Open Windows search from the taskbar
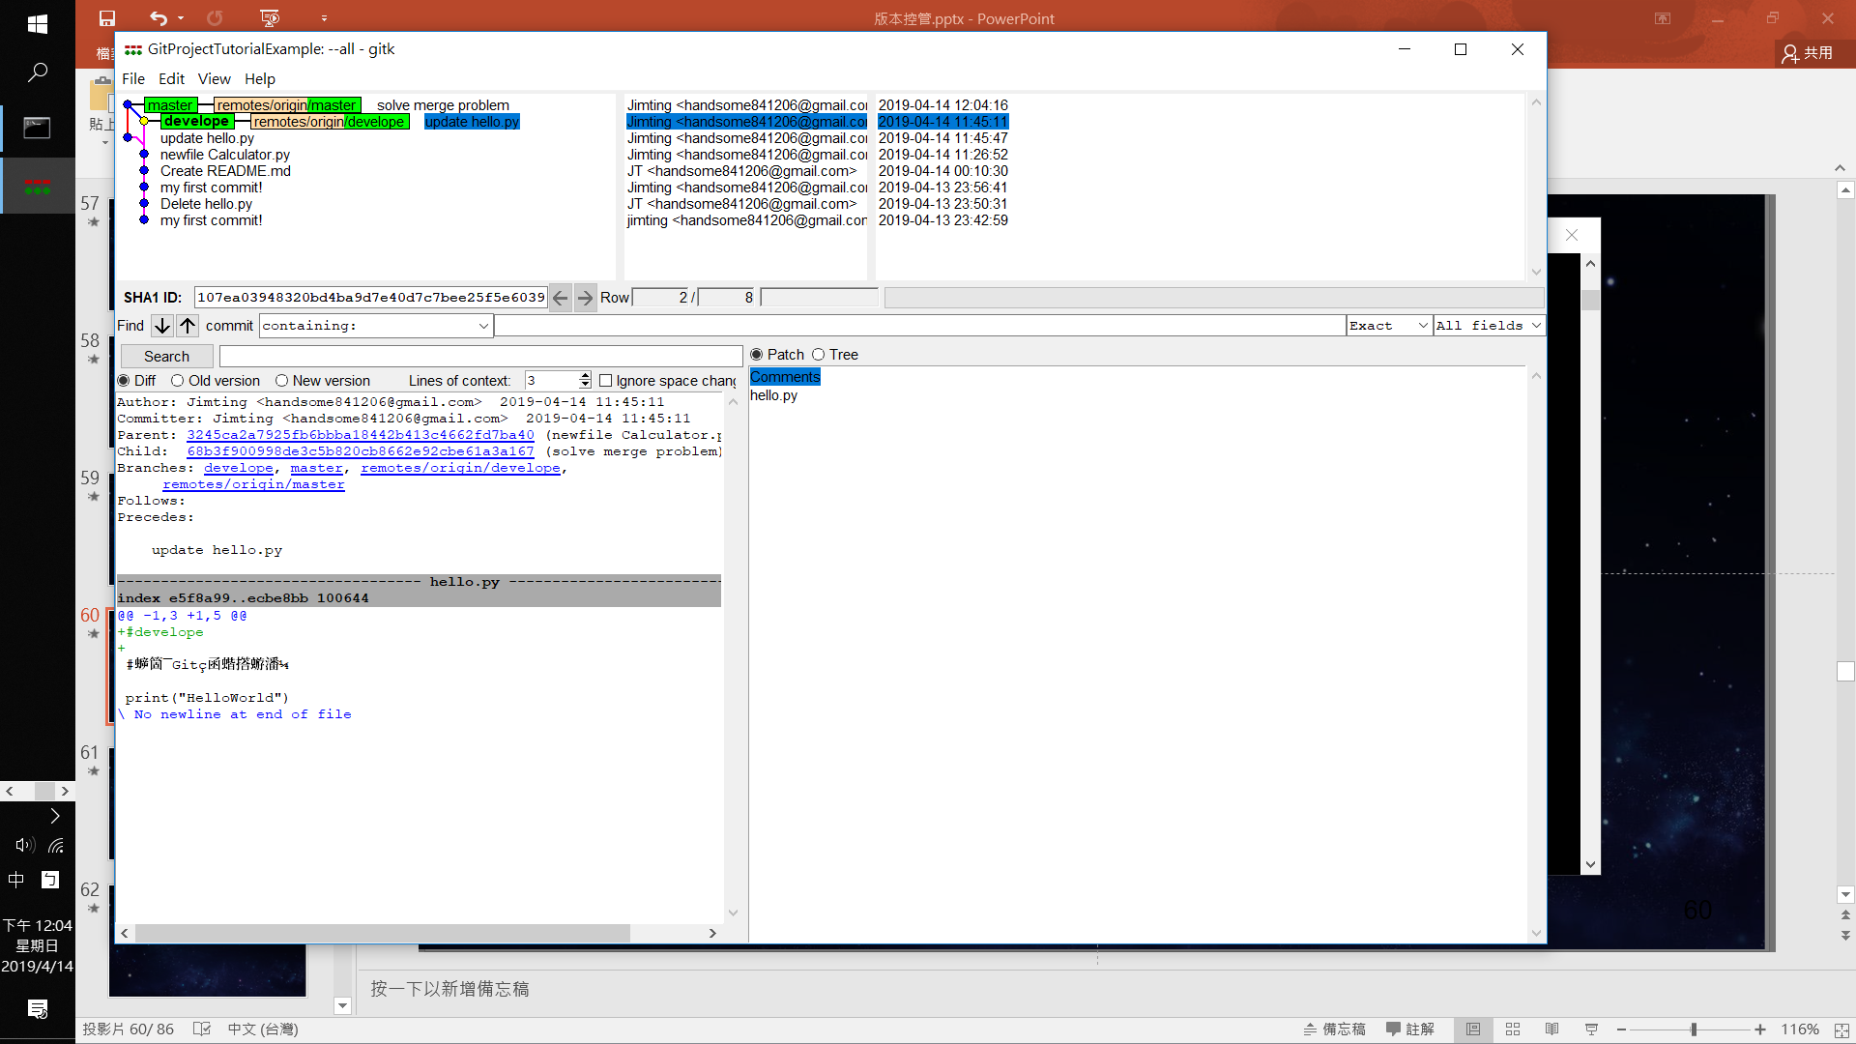Viewport: 1856px width, 1044px height. tap(38, 72)
